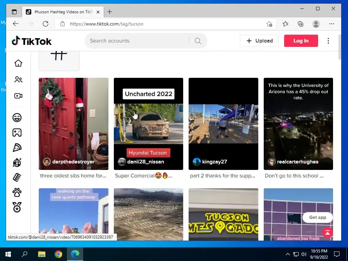This screenshot has width=348, height=261.
Task: Open the network tray icon
Action: (296, 254)
